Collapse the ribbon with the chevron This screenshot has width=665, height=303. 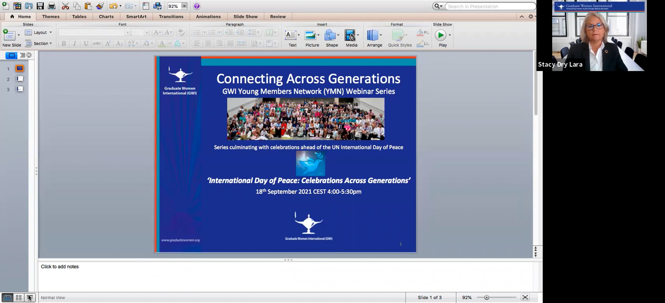point(522,17)
